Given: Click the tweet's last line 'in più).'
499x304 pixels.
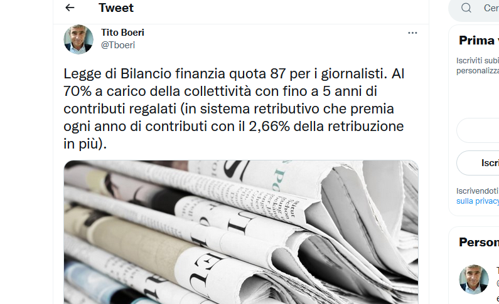Looking at the screenshot, I should click(x=85, y=144).
